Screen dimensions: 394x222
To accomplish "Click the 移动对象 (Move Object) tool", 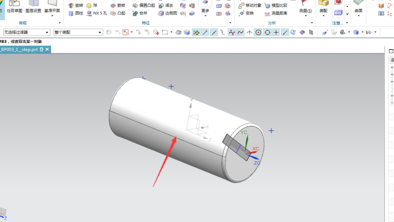I will (250, 5).
